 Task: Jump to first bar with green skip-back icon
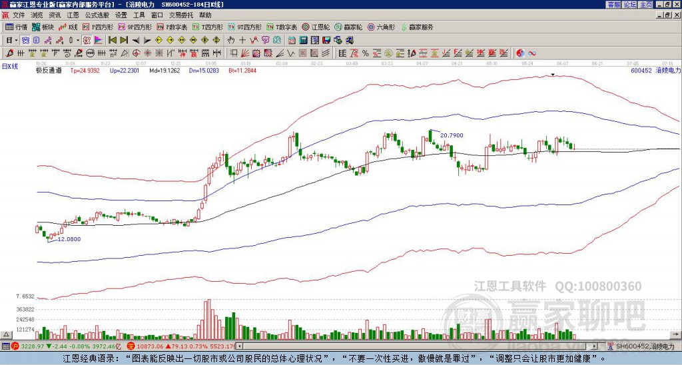click(x=112, y=41)
